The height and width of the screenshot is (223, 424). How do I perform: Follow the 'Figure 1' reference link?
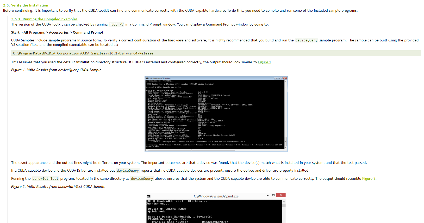pos(264,62)
